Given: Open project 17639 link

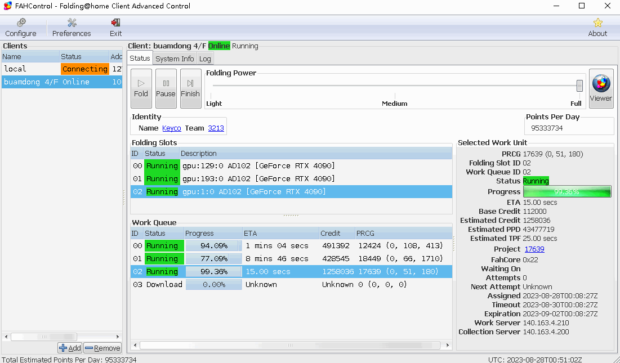Looking at the screenshot, I should point(534,249).
